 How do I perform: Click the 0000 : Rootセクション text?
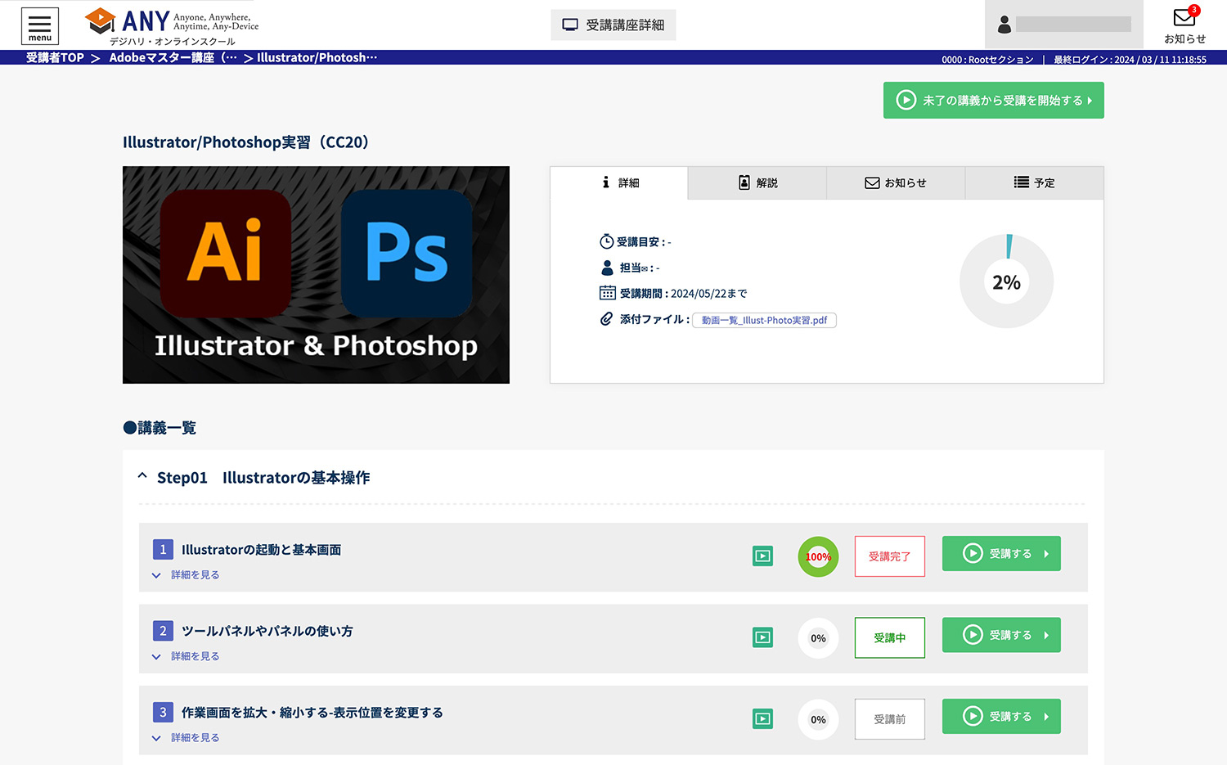click(987, 60)
